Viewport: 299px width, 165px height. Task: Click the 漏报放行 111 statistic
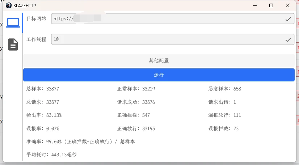point(225,115)
